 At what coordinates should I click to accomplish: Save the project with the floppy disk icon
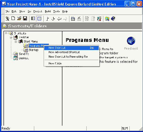25,19
